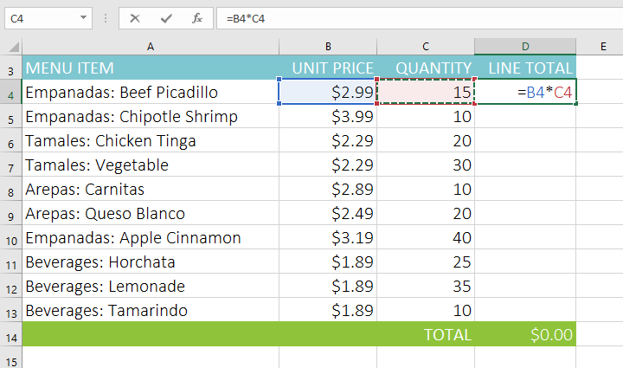Viewport: 623px width, 368px height.
Task: Click the Enter checkmark formula icon
Action: pos(166,17)
